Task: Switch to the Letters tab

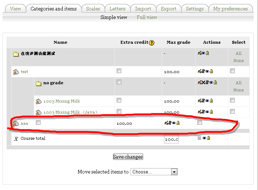Action: pos(117,8)
